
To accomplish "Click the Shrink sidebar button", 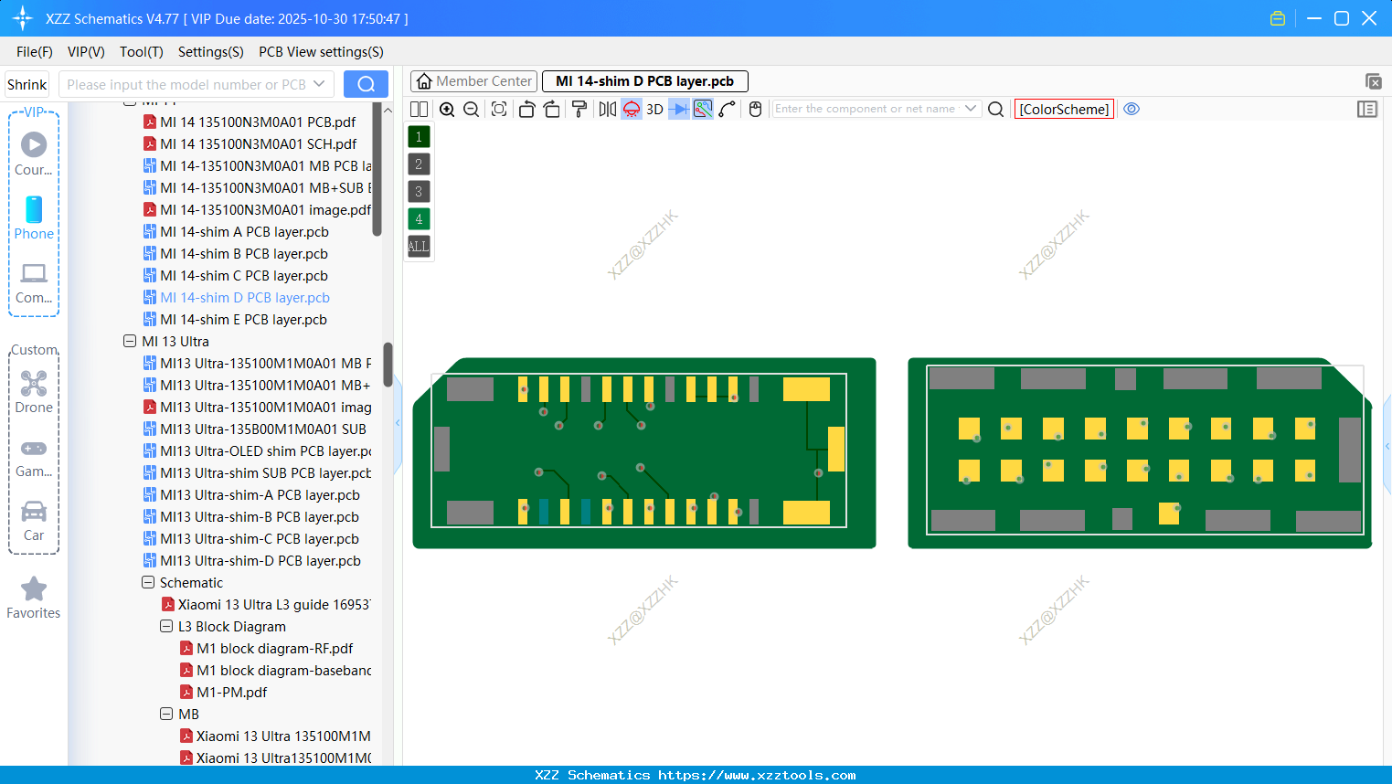I will coord(27,84).
